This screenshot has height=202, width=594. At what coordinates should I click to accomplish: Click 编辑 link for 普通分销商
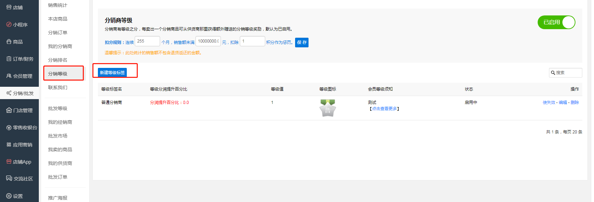[563, 103]
